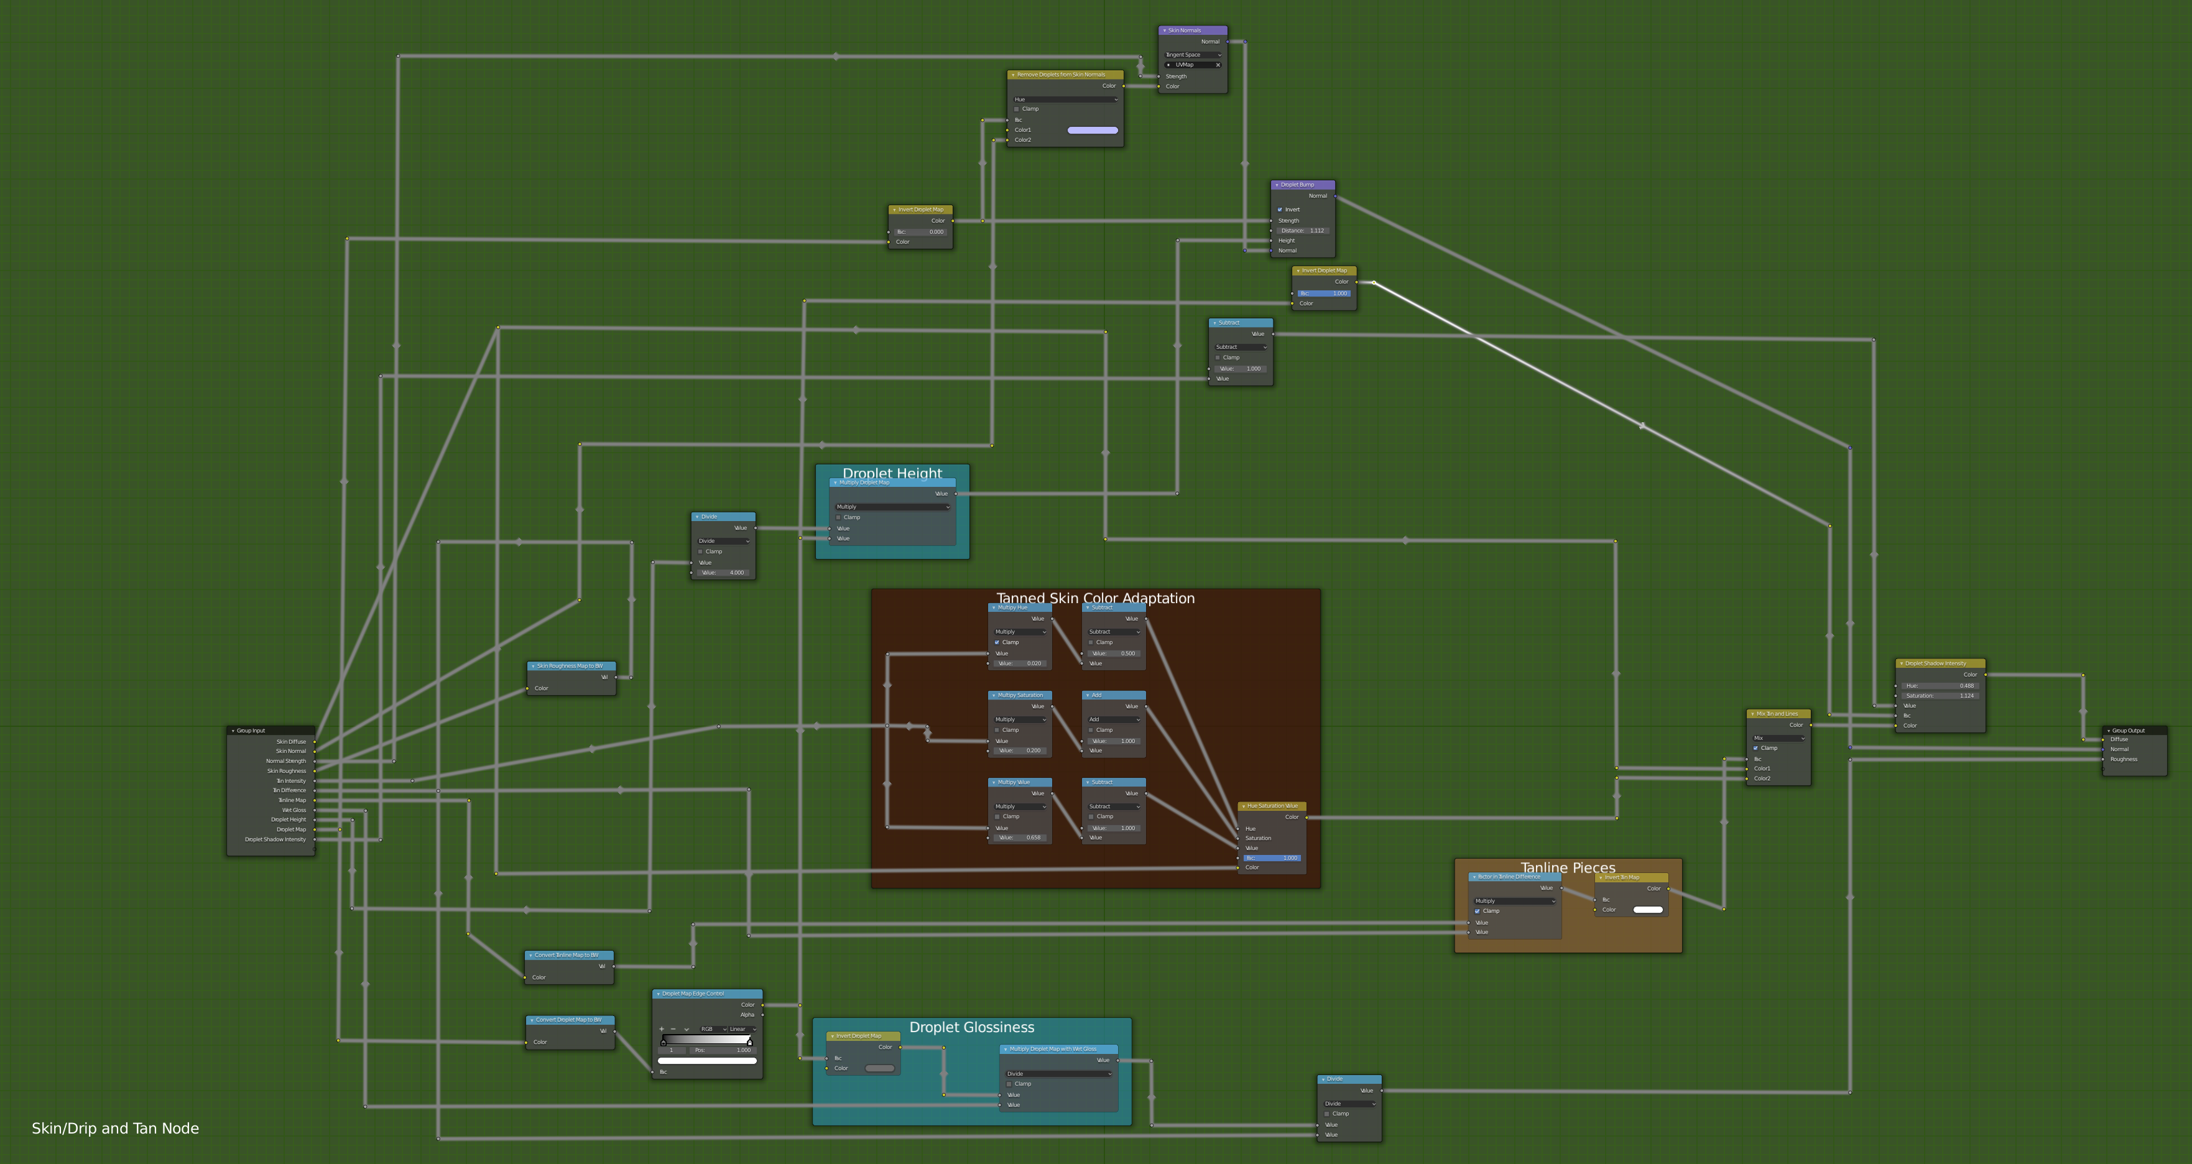This screenshot has width=2192, height=1164.
Task: Click the Saturation field in Droplet Shadow Intensity
Action: tap(1940, 696)
